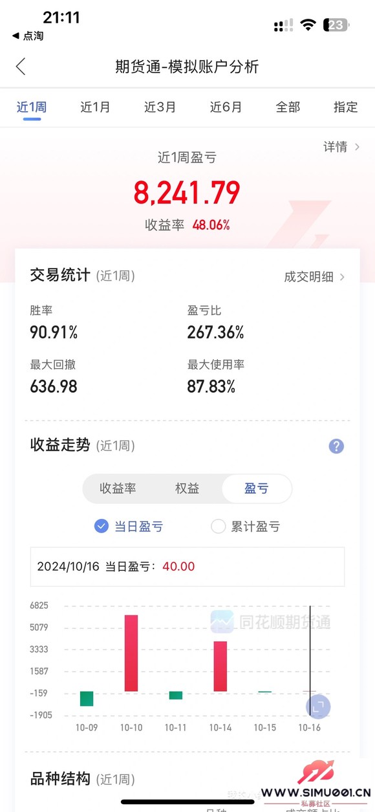Open 详情 chevron link
The width and height of the screenshot is (375, 812).
[x=341, y=147]
